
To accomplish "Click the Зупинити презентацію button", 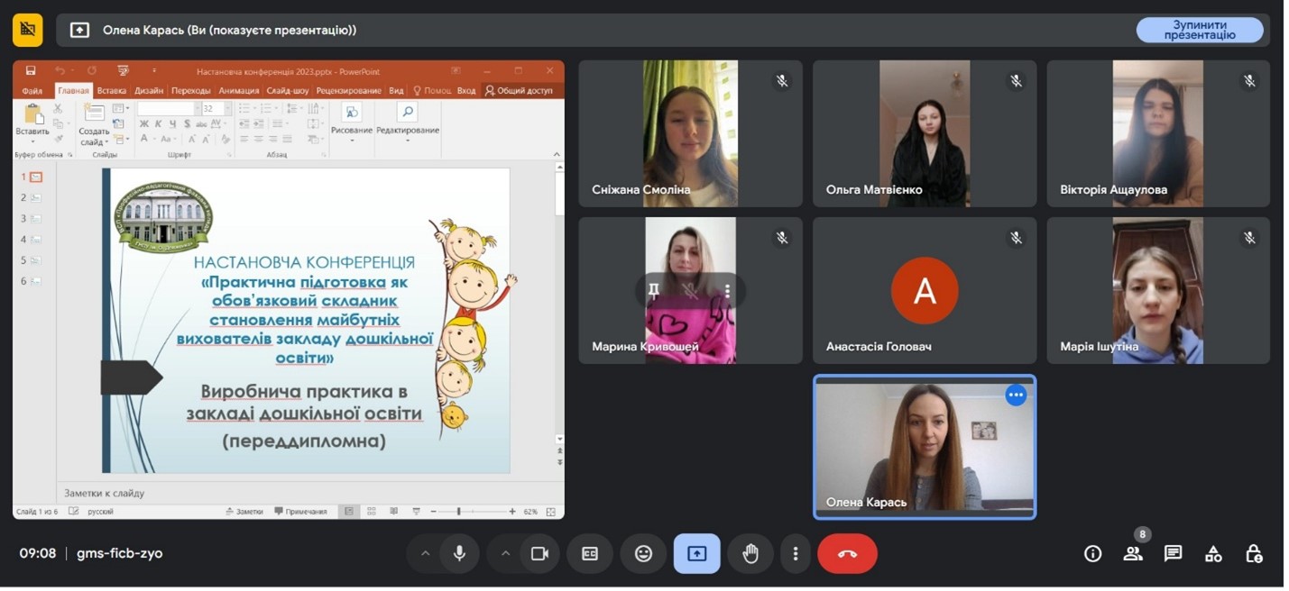I will (x=1199, y=30).
